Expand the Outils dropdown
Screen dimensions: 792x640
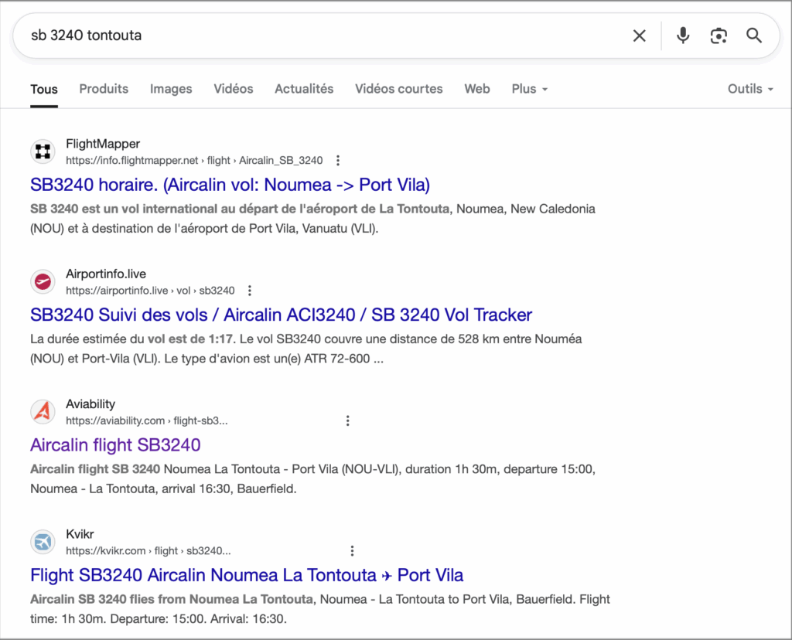click(x=750, y=89)
